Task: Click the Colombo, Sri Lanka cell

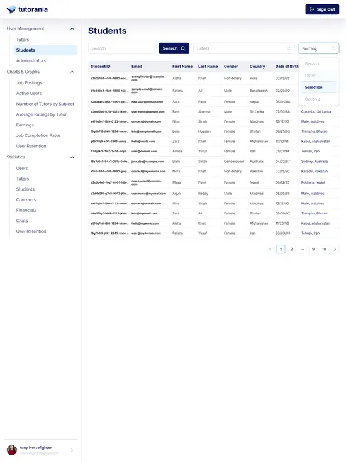Action: 316,112
